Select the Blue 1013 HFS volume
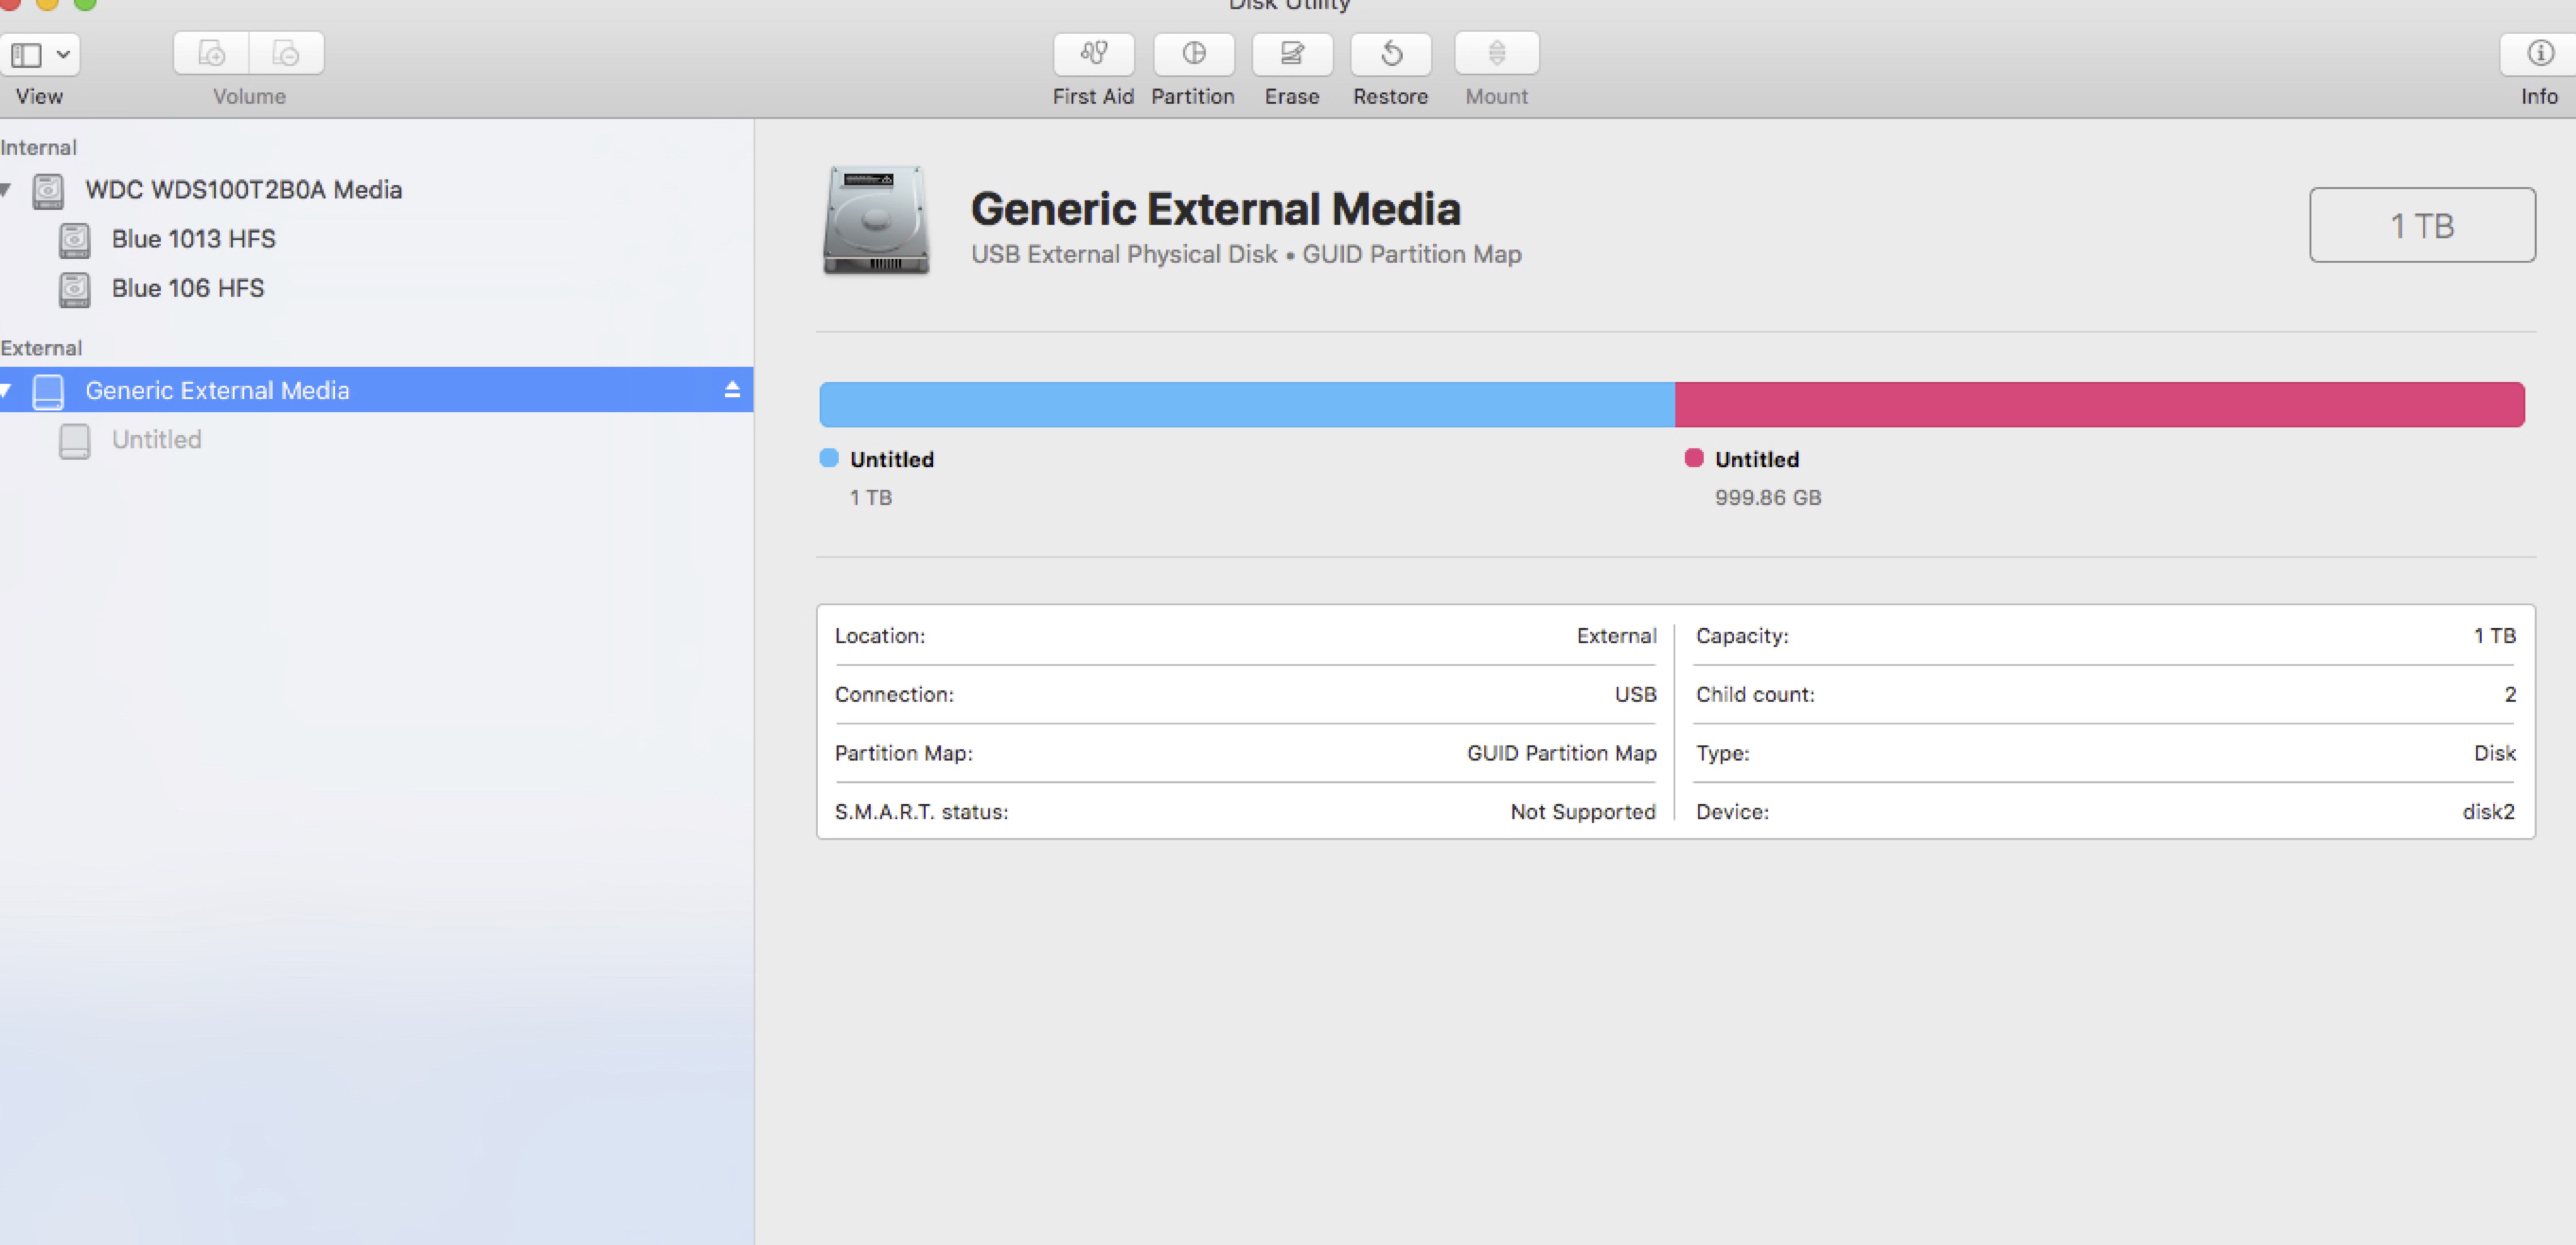 pyautogui.click(x=193, y=239)
